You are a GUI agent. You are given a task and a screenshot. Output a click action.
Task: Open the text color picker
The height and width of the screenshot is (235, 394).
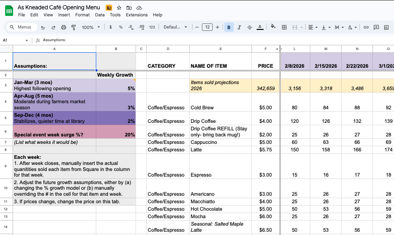click(x=260, y=27)
